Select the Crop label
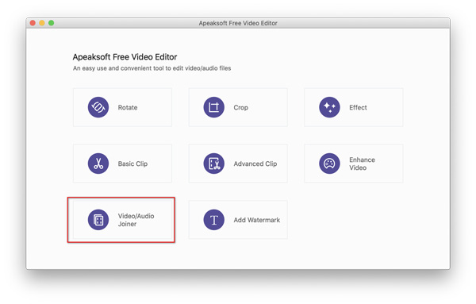 (240, 107)
